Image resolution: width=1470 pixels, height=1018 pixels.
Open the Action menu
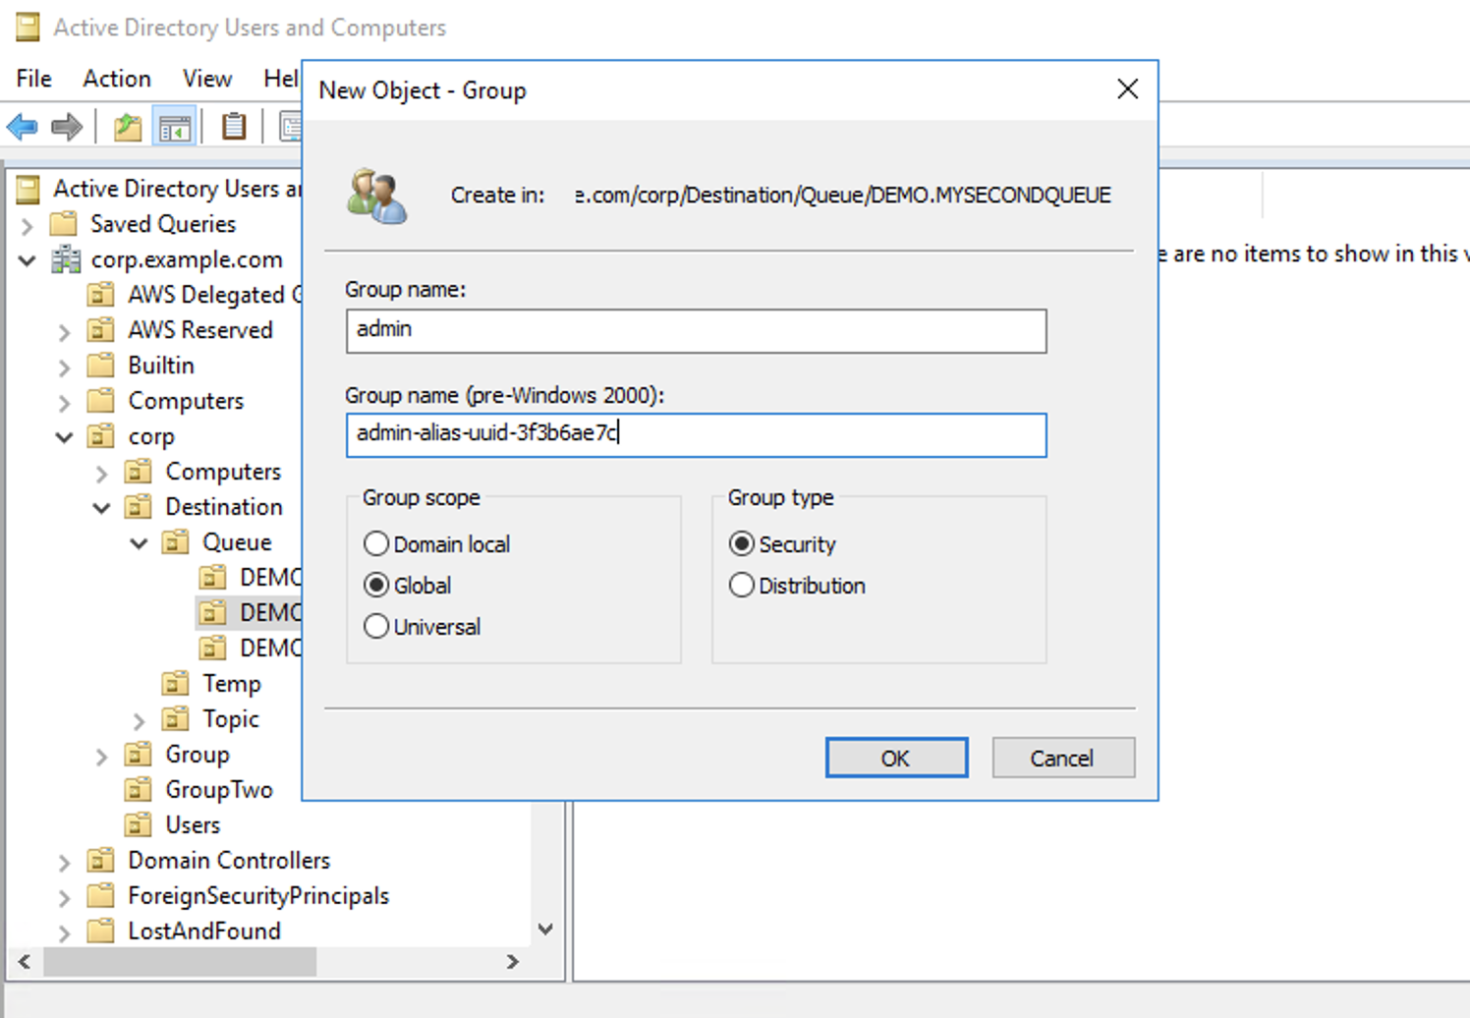pyautogui.click(x=117, y=79)
